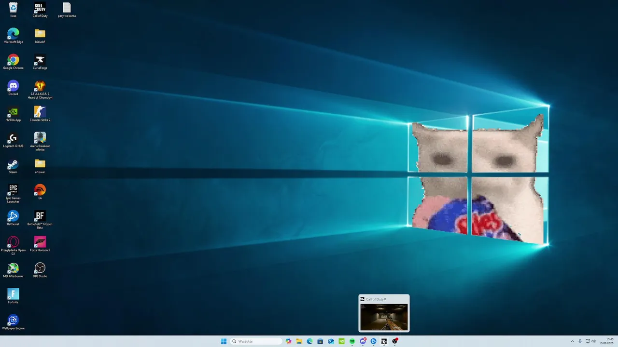The height and width of the screenshot is (347, 618).
Task: Select the Microsoft Edge desktop shortcut
Action: tap(13, 36)
